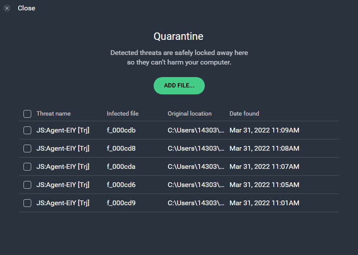
Task: Sort by the Original location column header
Action: [x=190, y=113]
